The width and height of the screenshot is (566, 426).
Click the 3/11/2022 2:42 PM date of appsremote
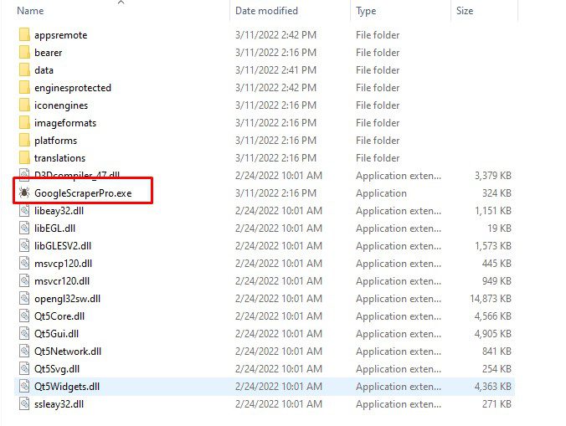tap(275, 35)
